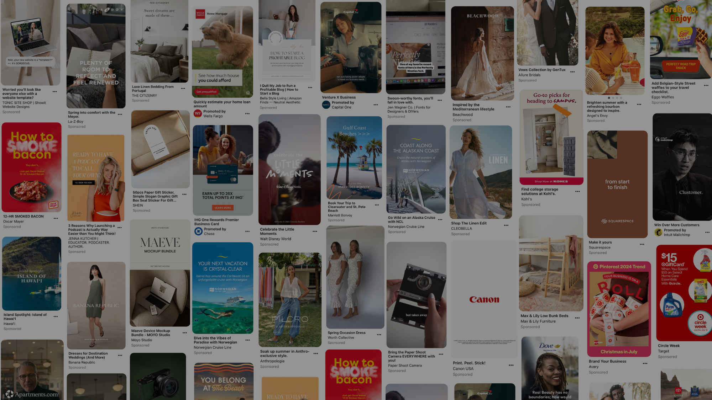Open options for Canon Print Peel Stick pin
Viewport: 712px width, 400px height.
[x=511, y=365]
